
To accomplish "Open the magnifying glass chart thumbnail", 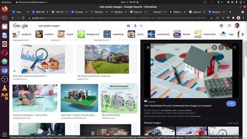I will point(43,59).
